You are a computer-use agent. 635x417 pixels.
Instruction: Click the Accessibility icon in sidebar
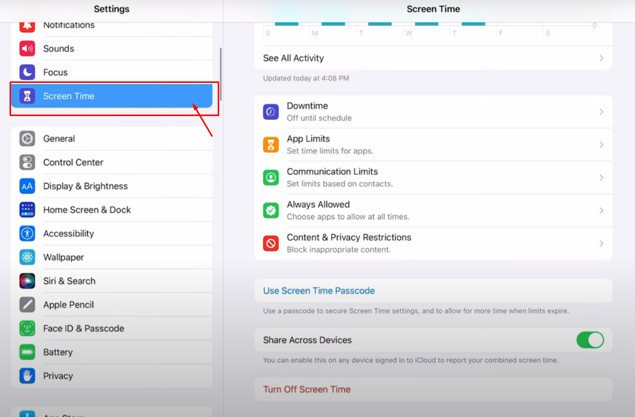tap(27, 234)
